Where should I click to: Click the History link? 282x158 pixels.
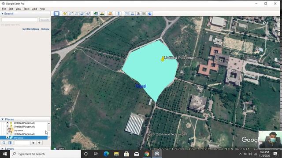(45, 29)
